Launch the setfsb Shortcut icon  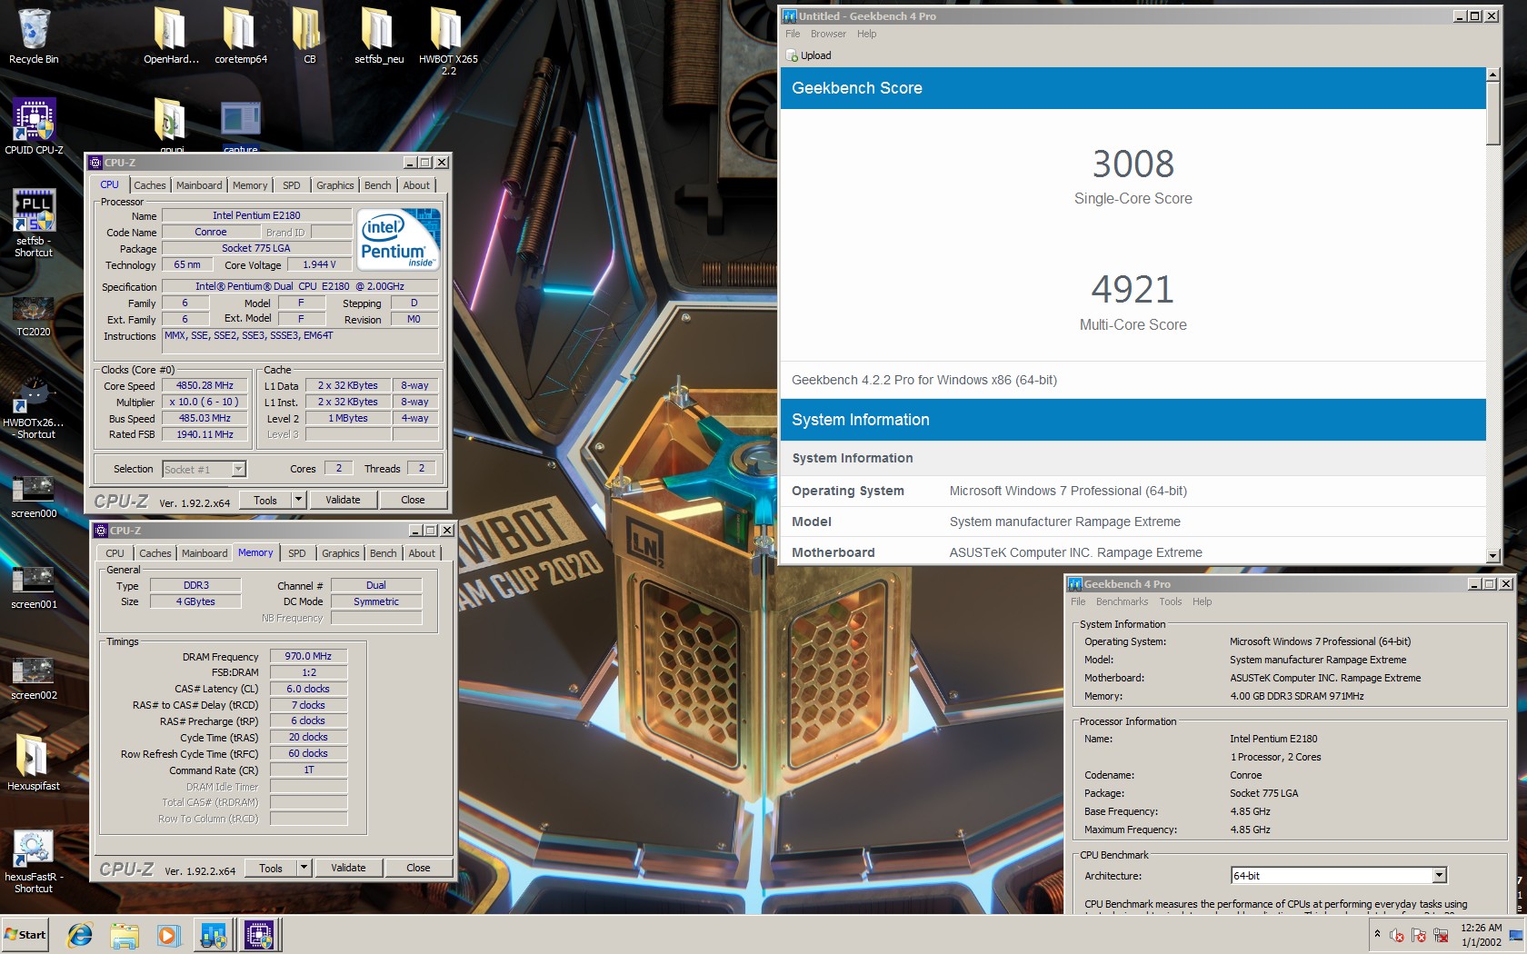34,224
